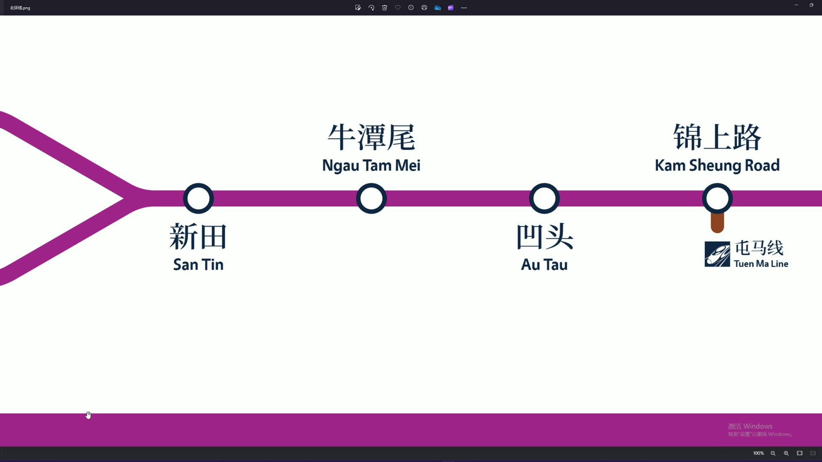Minimize the Photos window

[796, 5]
